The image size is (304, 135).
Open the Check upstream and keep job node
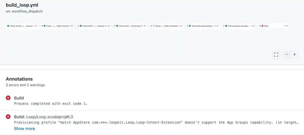pos(239,26)
